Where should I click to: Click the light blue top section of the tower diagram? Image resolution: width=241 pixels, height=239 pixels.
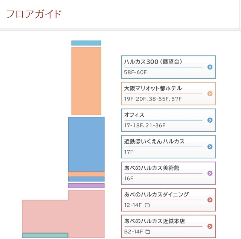click(86, 43)
